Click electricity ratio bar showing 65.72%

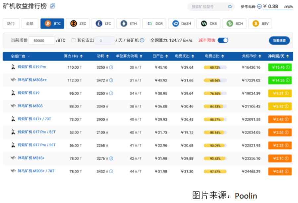tap(215, 67)
